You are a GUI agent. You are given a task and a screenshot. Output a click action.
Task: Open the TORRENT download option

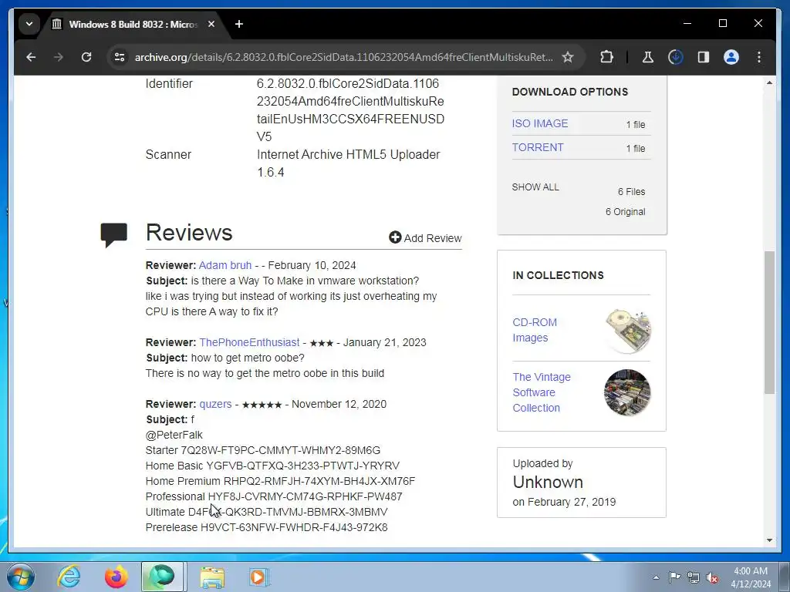[x=538, y=147]
